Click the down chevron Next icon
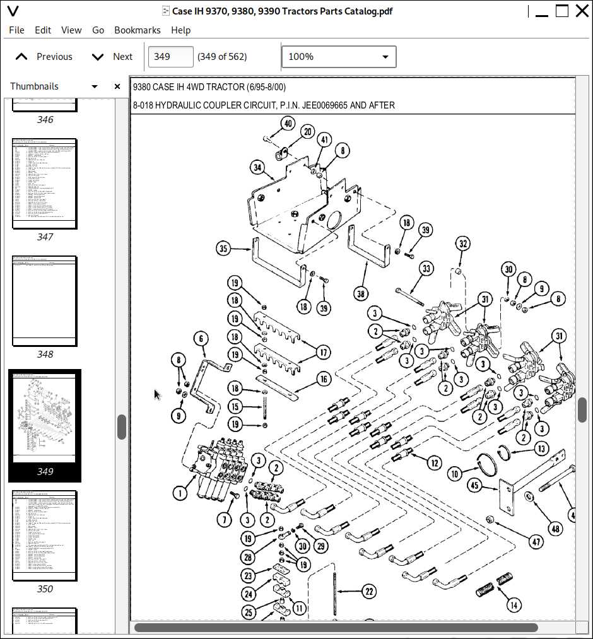 point(97,57)
